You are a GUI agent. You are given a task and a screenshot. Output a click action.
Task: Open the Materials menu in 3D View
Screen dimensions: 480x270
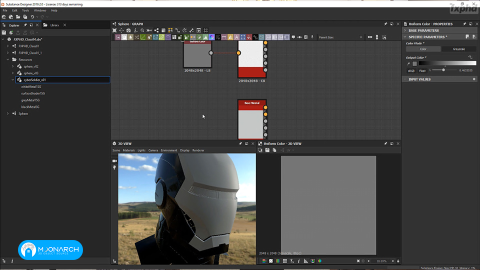128,150
